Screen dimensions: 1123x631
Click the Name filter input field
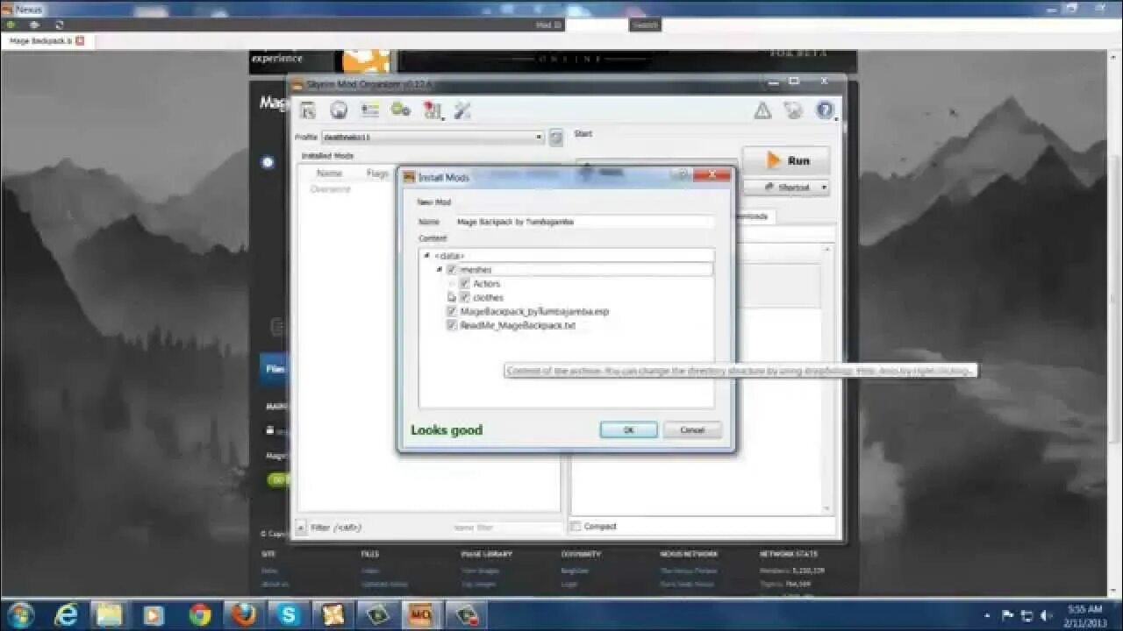[505, 528]
